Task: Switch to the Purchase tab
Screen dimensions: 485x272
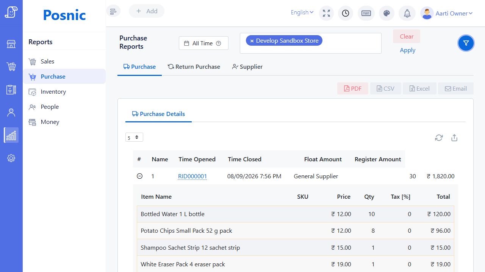Action: pos(139,66)
